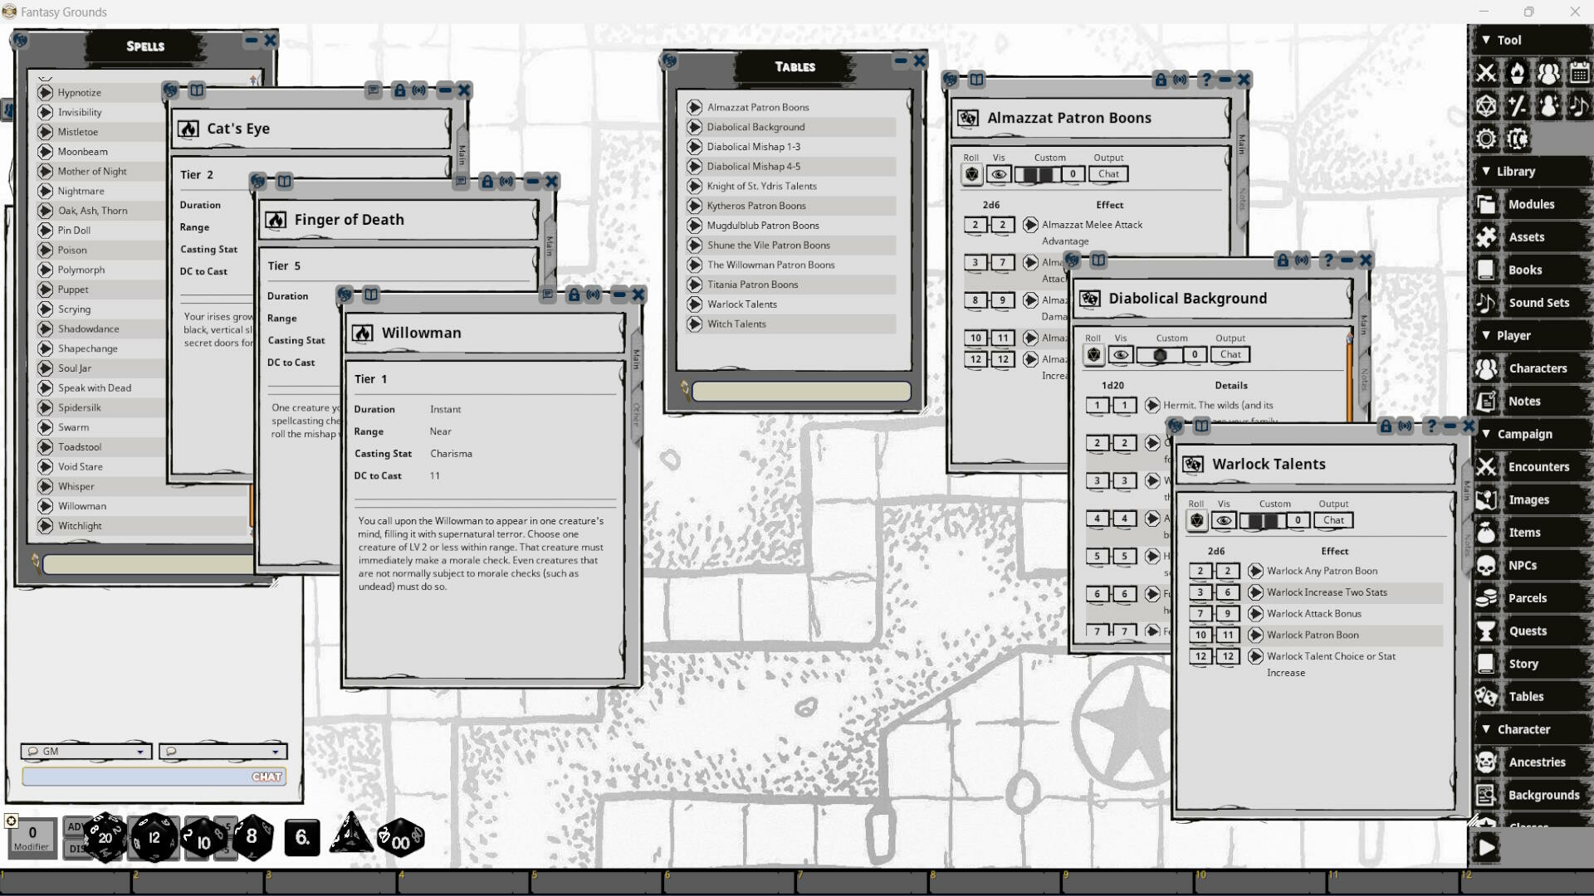Toggle the Vis eye in Warlock Talents
Image resolution: width=1594 pixels, height=896 pixels.
[1223, 520]
